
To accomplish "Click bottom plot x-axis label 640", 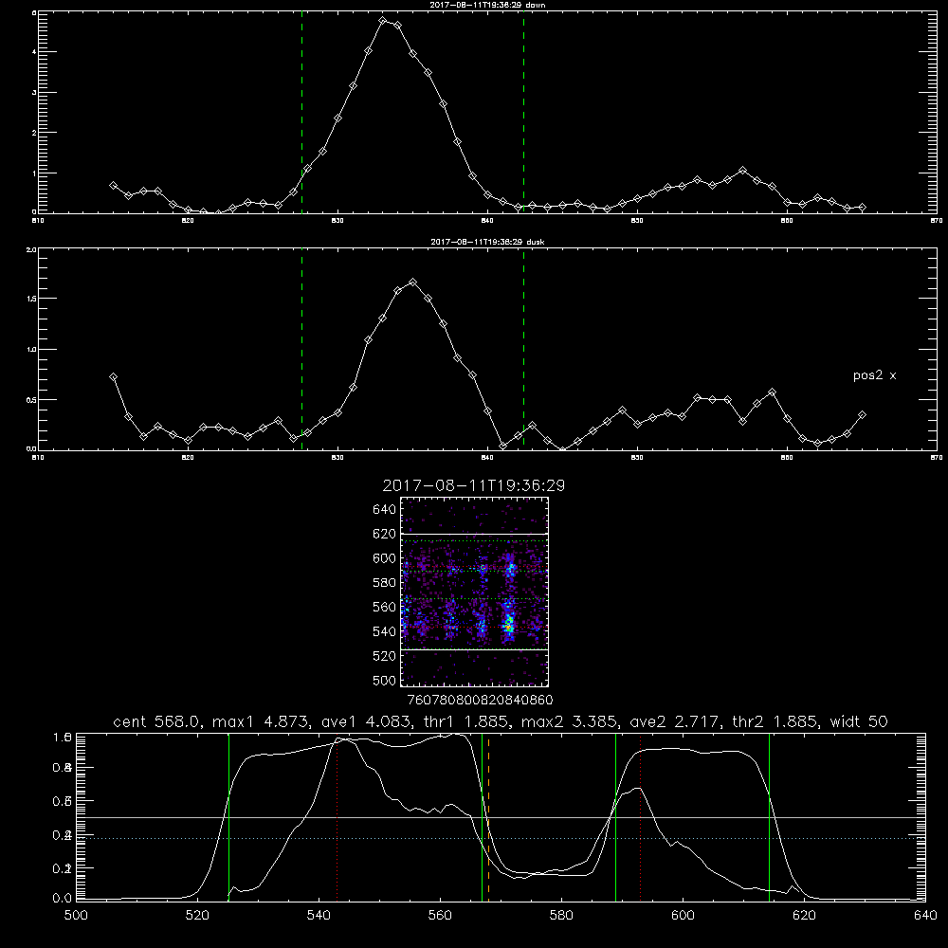I will [925, 916].
